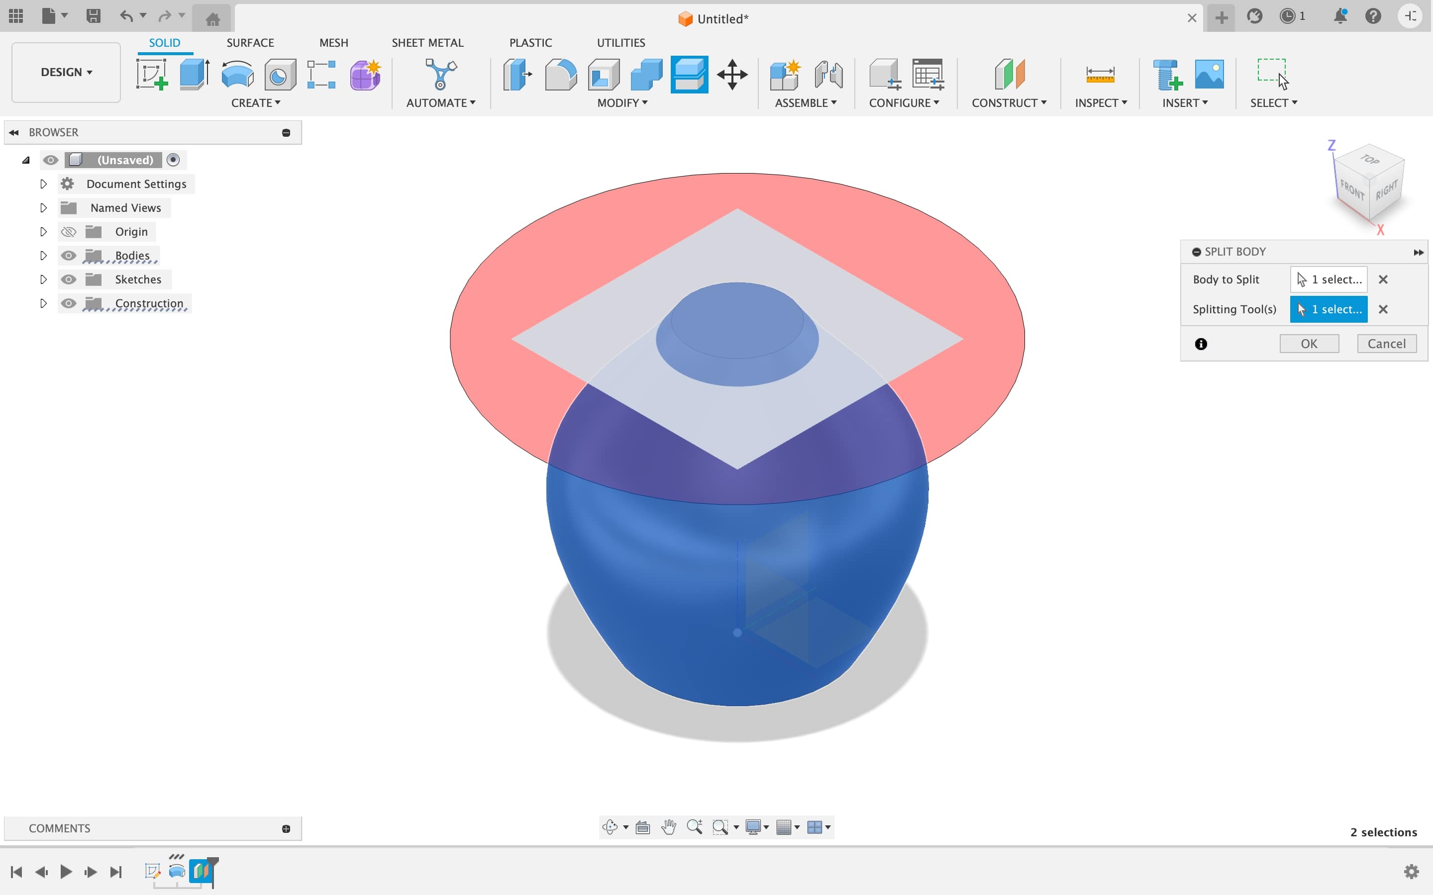1433x895 pixels.
Task: Click the timeline Play button
Action: click(66, 871)
